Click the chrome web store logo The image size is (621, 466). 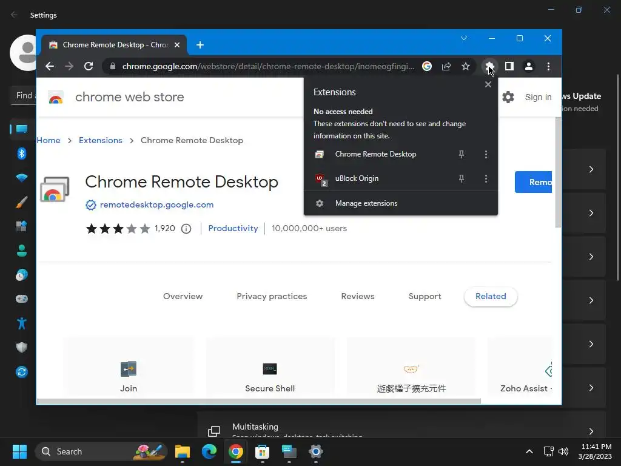[x=56, y=97]
